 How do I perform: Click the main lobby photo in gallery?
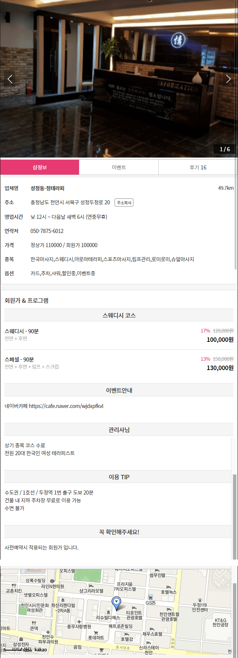[119, 79]
